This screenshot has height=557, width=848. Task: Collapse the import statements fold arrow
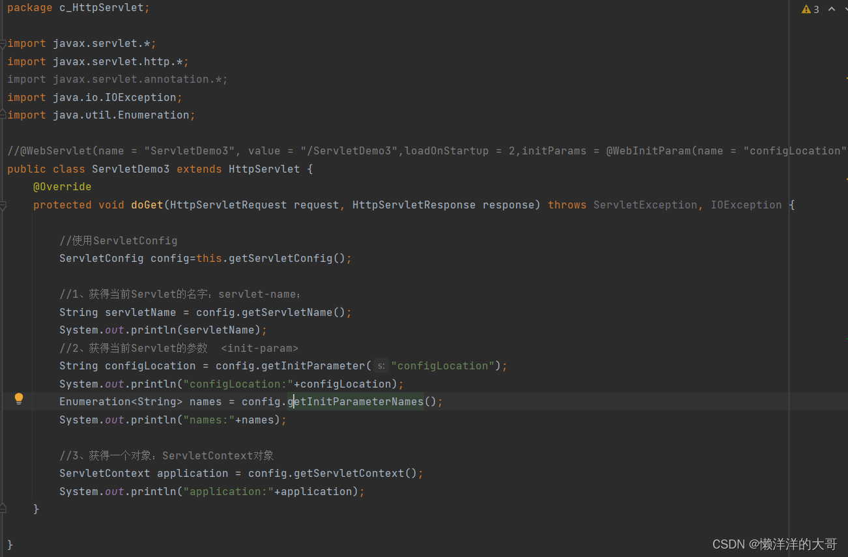coord(3,43)
